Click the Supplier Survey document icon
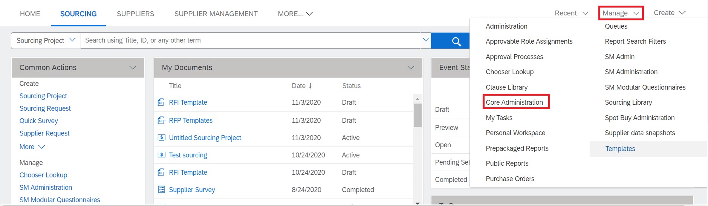Image resolution: width=708 pixels, height=206 pixels. [161, 190]
